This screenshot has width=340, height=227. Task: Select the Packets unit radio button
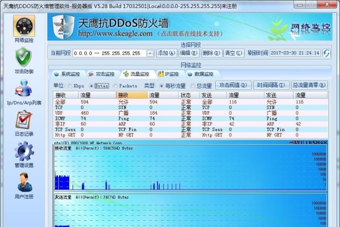(x=116, y=86)
